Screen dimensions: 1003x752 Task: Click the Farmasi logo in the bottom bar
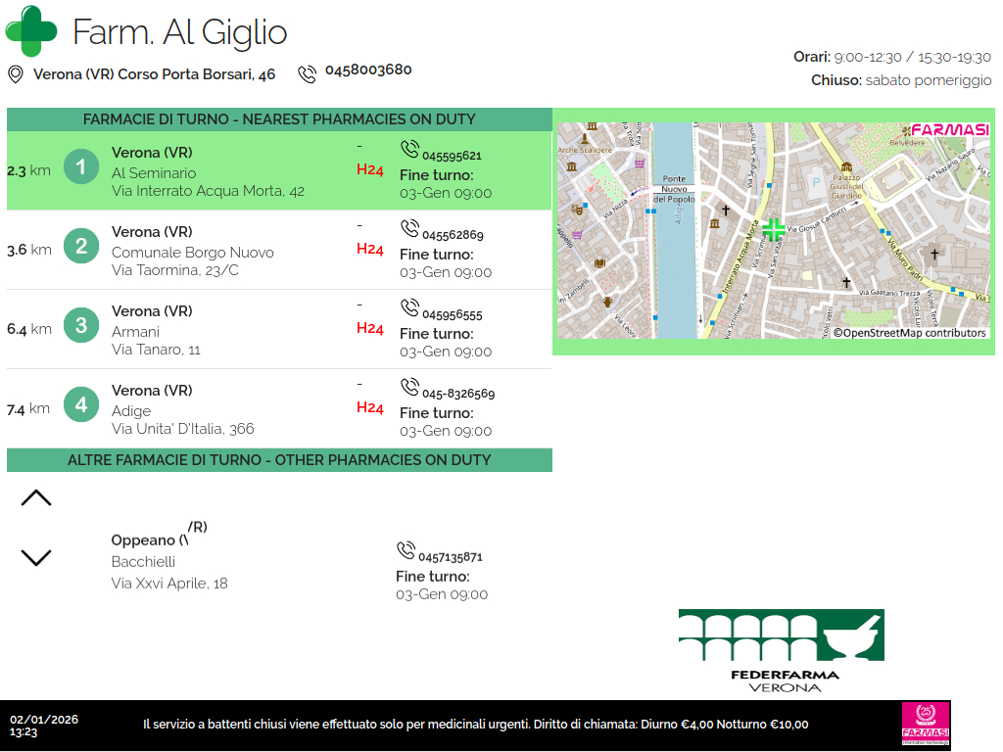(x=926, y=725)
